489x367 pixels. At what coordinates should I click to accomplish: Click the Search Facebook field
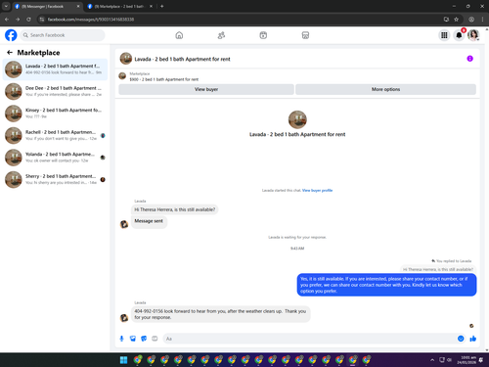coord(63,35)
